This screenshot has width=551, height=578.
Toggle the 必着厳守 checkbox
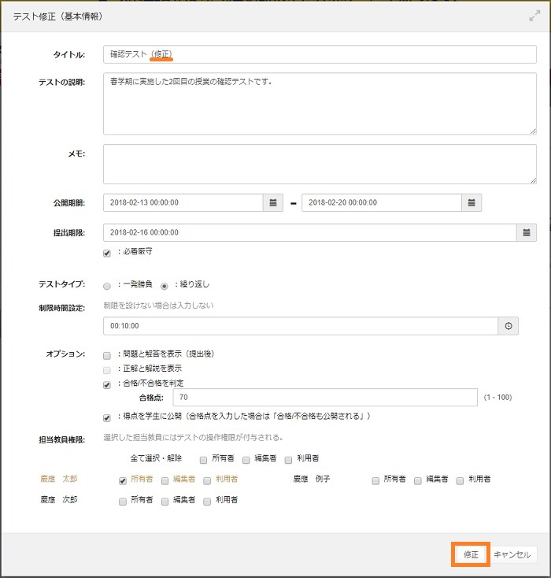pos(107,253)
